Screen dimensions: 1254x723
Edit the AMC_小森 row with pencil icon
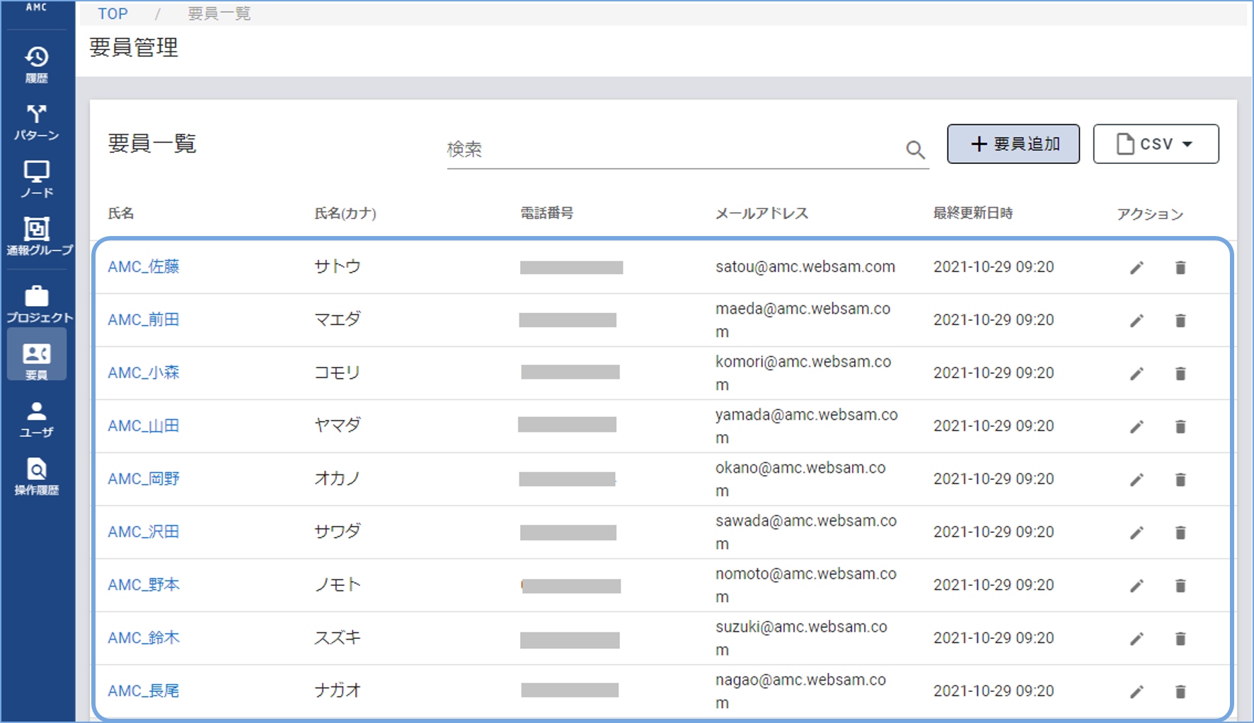point(1137,373)
